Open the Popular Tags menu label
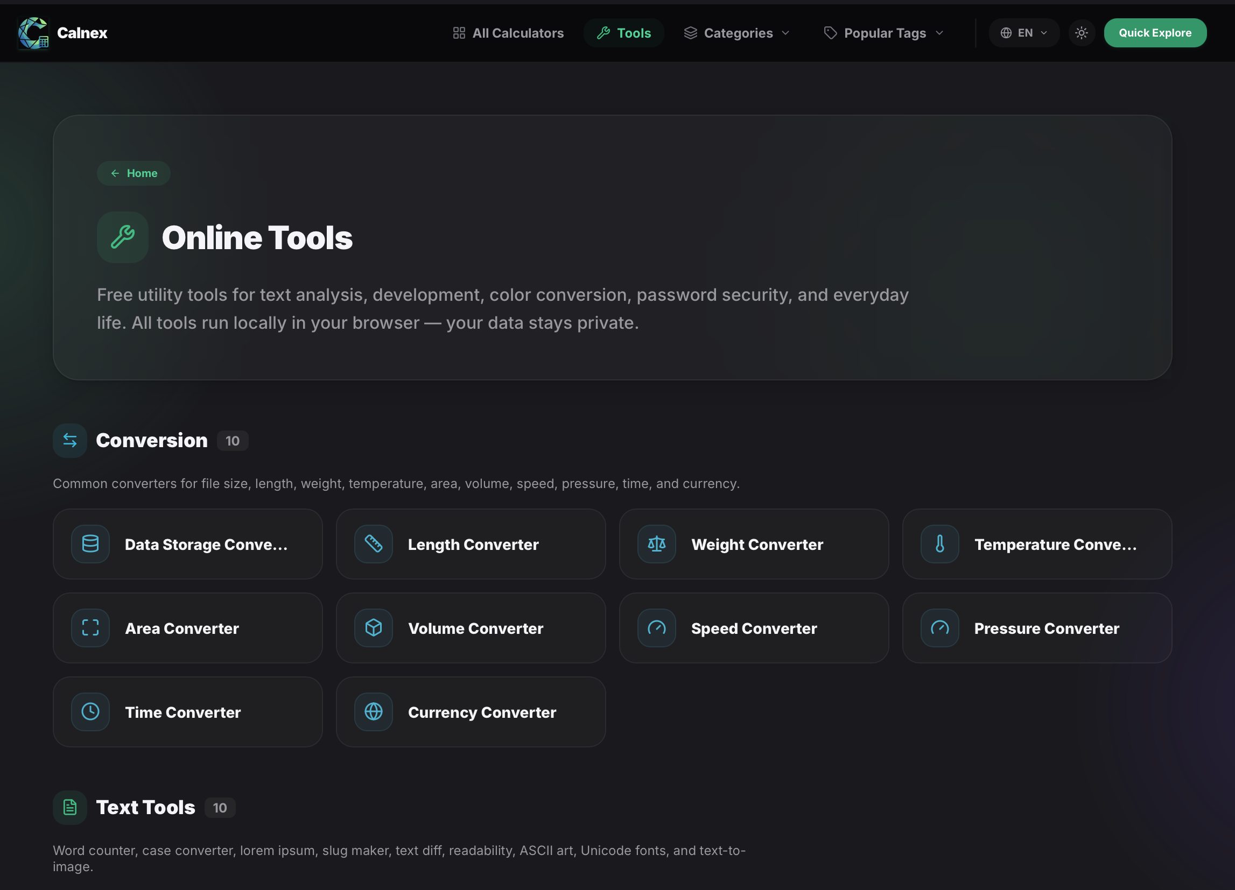 click(885, 33)
